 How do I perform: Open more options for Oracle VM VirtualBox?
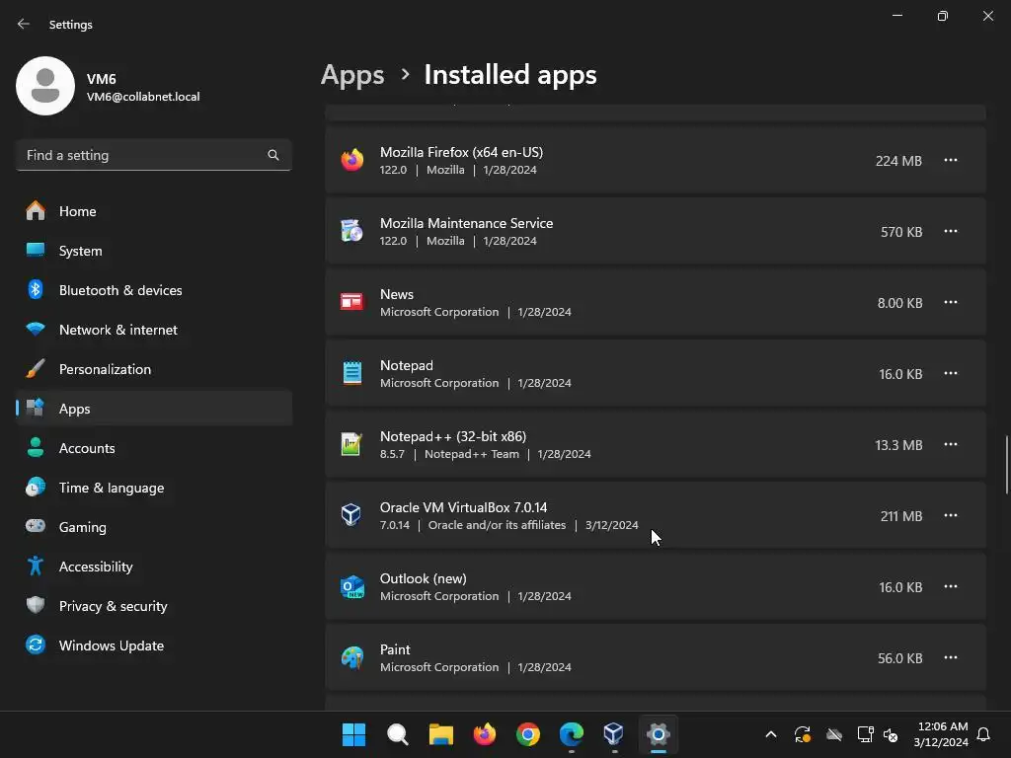click(950, 515)
